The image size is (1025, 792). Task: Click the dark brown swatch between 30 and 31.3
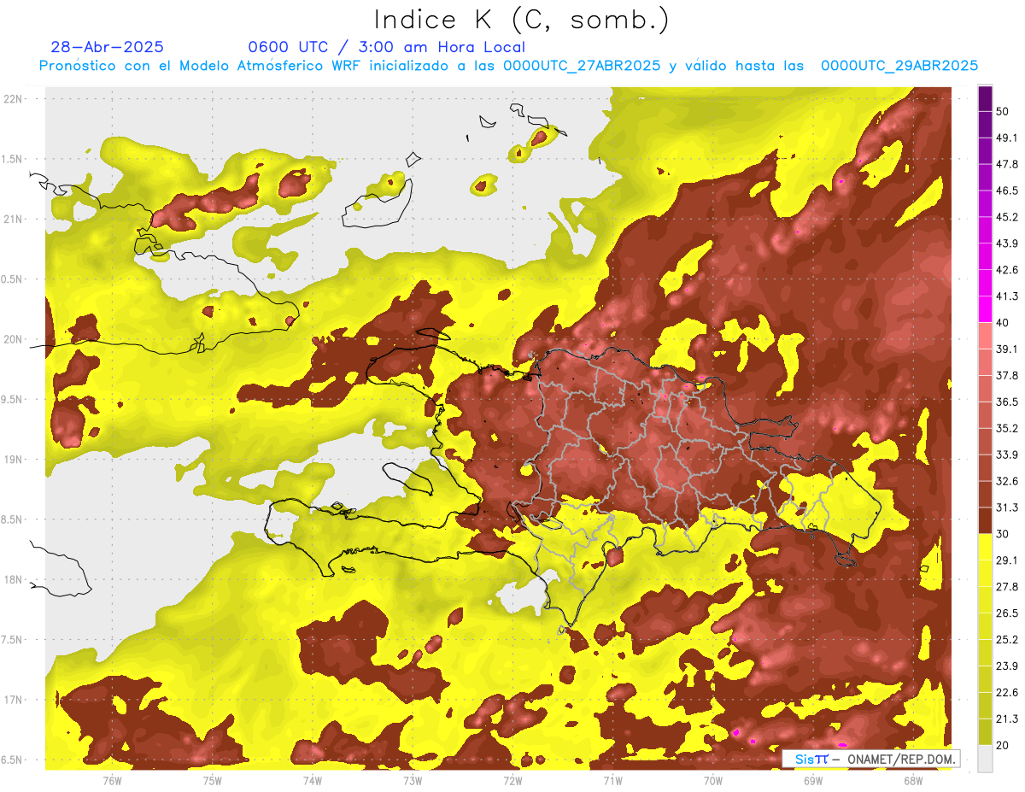(985, 520)
